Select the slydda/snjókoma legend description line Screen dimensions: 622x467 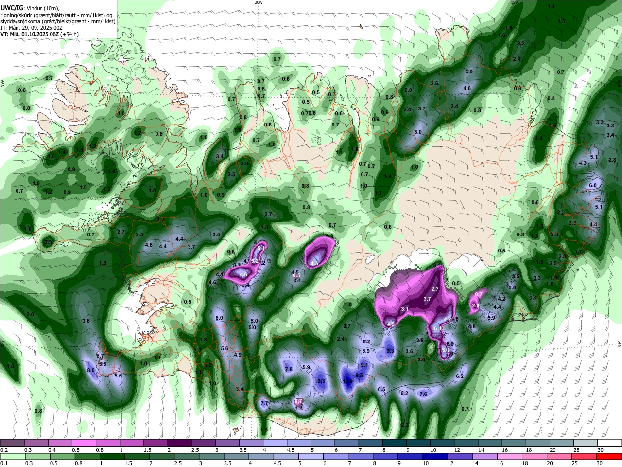(x=58, y=21)
